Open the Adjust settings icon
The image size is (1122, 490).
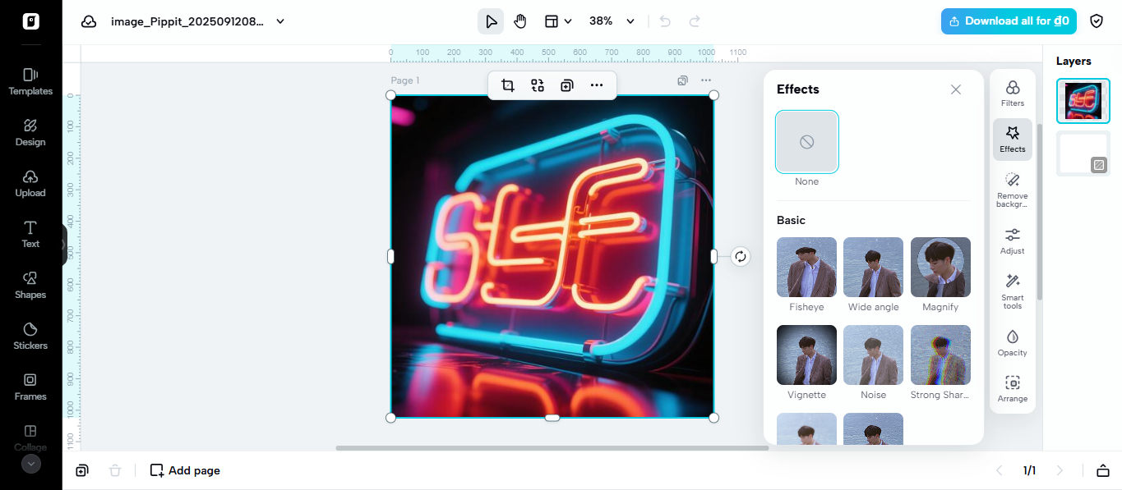coord(1012,240)
